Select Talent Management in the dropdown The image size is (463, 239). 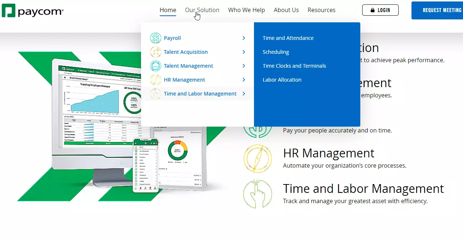[189, 66]
